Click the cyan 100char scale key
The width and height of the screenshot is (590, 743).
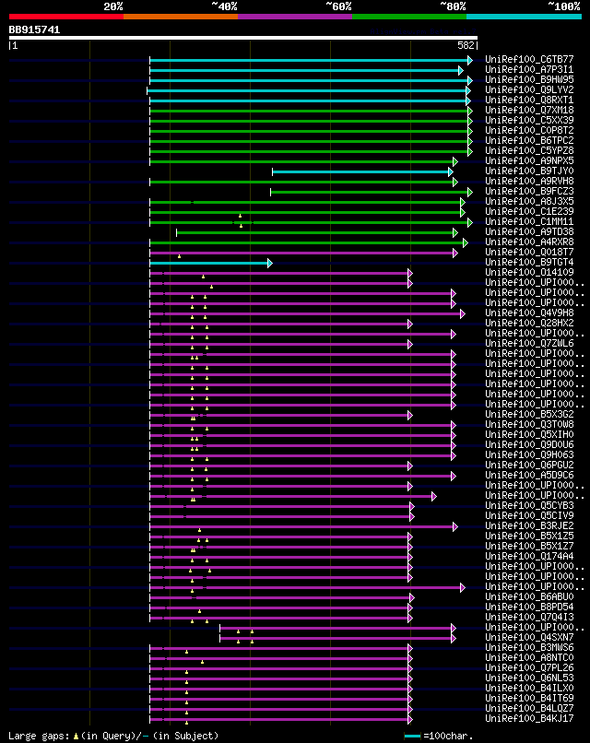click(x=412, y=737)
